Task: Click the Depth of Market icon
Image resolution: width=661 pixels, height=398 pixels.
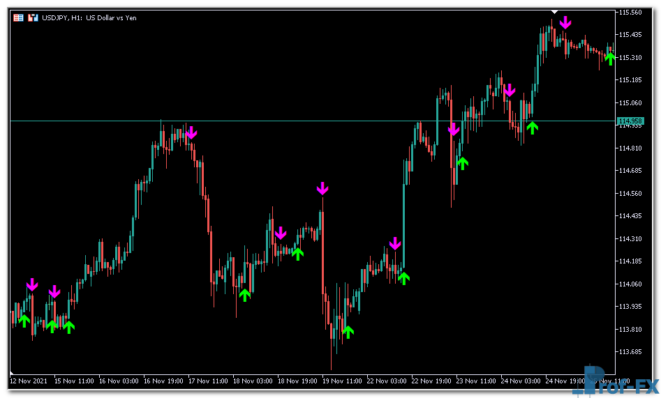Action: (32, 17)
